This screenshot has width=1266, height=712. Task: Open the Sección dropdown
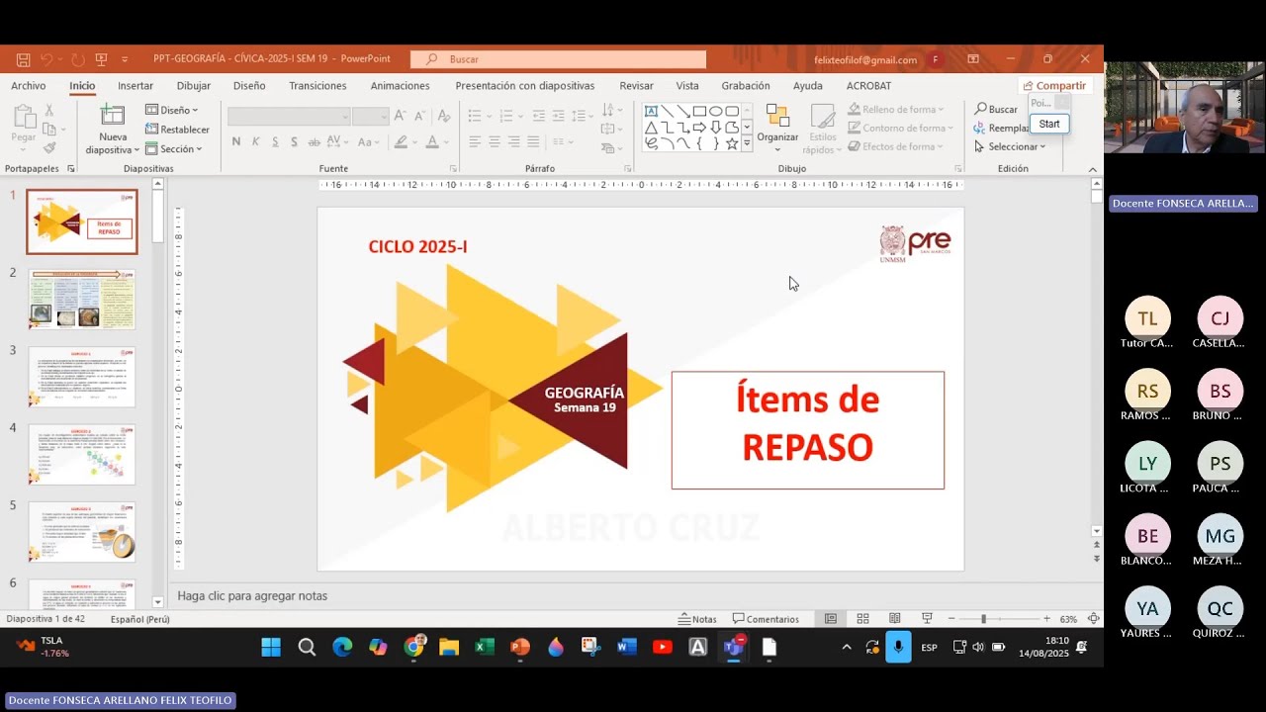point(173,149)
